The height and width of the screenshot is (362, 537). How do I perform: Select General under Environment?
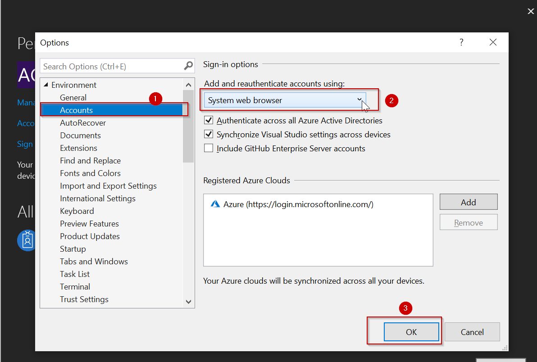73,98
